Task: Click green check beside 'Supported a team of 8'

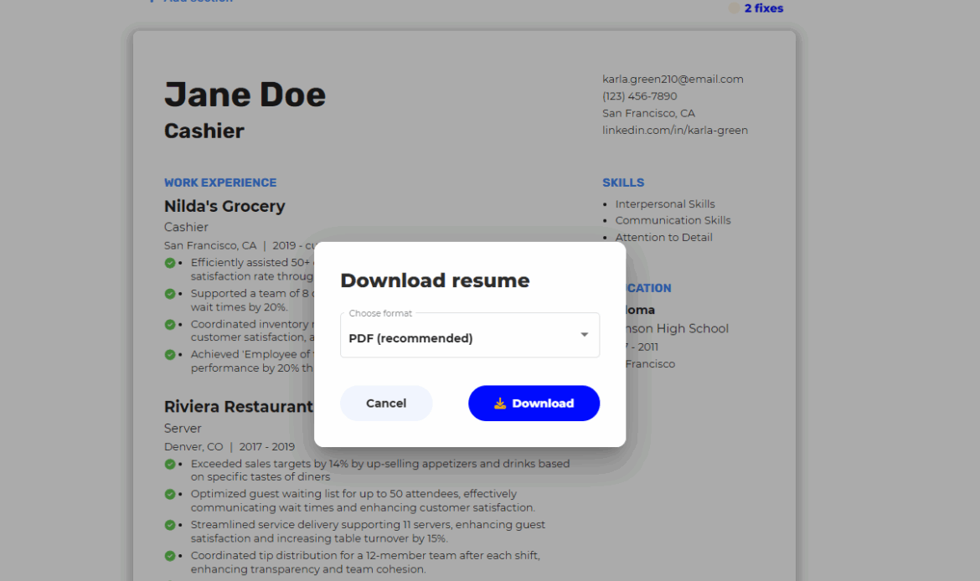Action: (170, 294)
